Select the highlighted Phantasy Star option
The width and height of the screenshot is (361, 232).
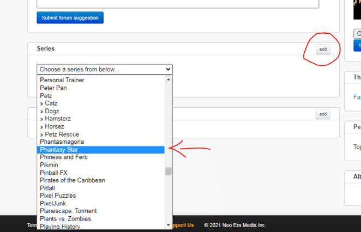tap(100, 150)
